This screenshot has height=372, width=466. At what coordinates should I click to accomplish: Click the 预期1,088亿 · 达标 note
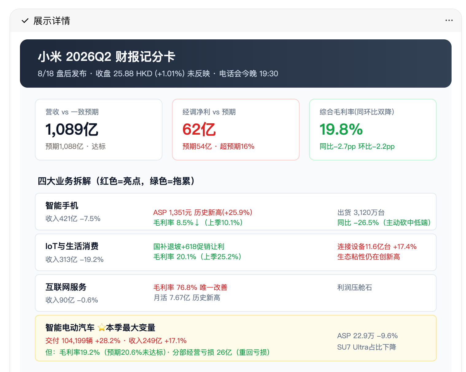[x=75, y=146]
